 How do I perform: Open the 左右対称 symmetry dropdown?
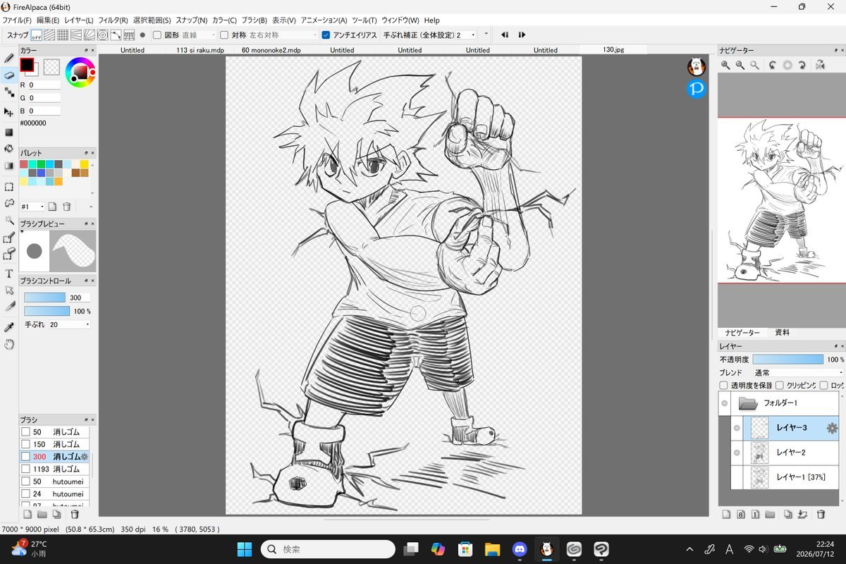coord(283,35)
